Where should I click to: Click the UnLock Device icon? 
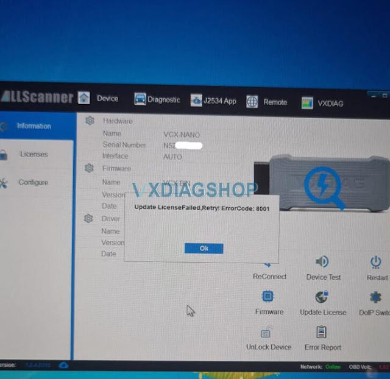pyautogui.click(x=267, y=332)
